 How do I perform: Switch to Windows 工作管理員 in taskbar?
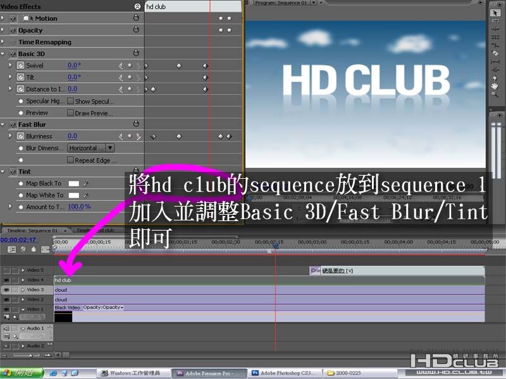[133, 373]
